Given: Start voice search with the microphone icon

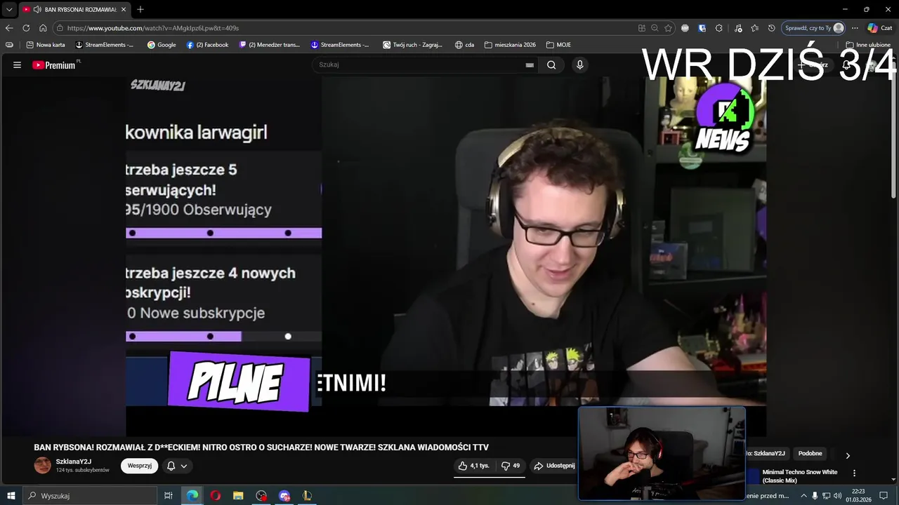Looking at the screenshot, I should click(579, 65).
